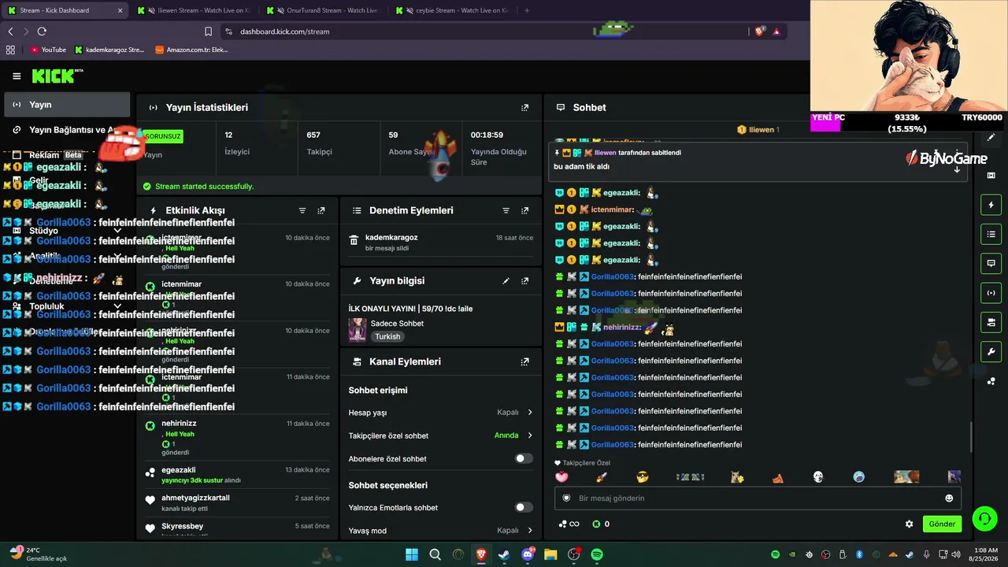Click egeazakli in the activity feed

pos(179,470)
